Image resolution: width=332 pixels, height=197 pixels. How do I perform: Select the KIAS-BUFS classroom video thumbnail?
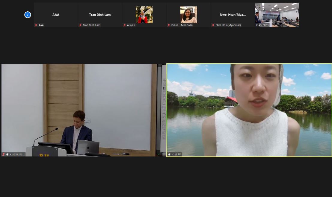pyautogui.click(x=277, y=14)
